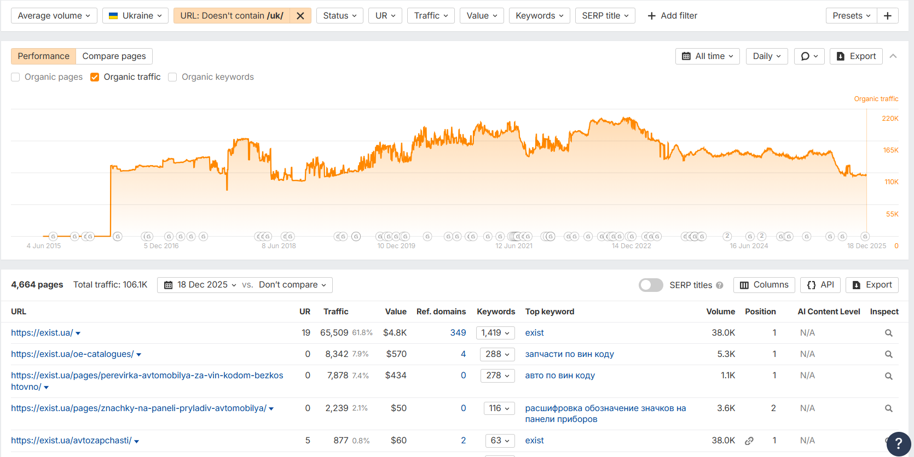The height and width of the screenshot is (457, 914).
Task: Click the help question mark button
Action: (898, 443)
